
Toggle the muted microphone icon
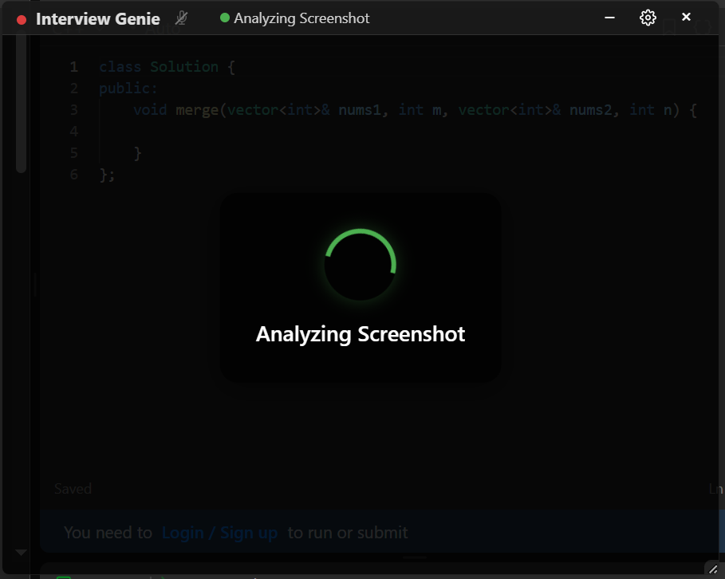click(181, 18)
